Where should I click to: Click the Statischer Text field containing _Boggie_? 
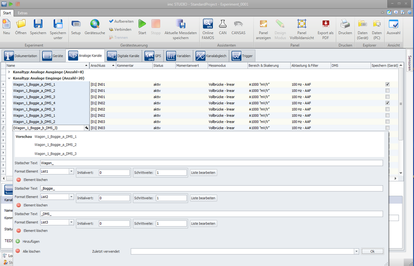211,188
